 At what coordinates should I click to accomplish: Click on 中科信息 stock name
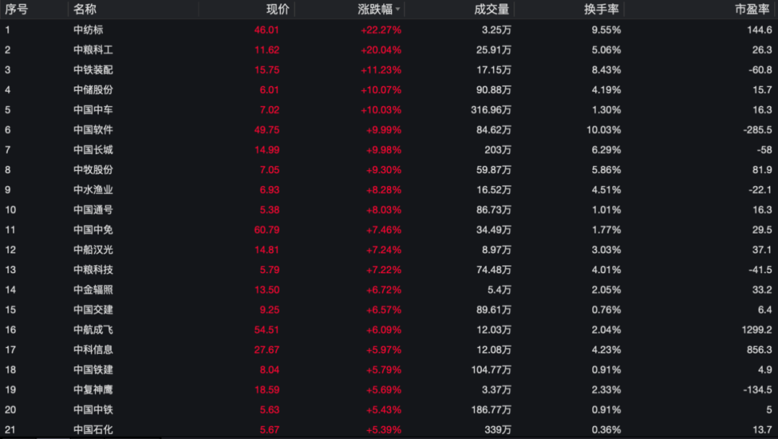[93, 350]
